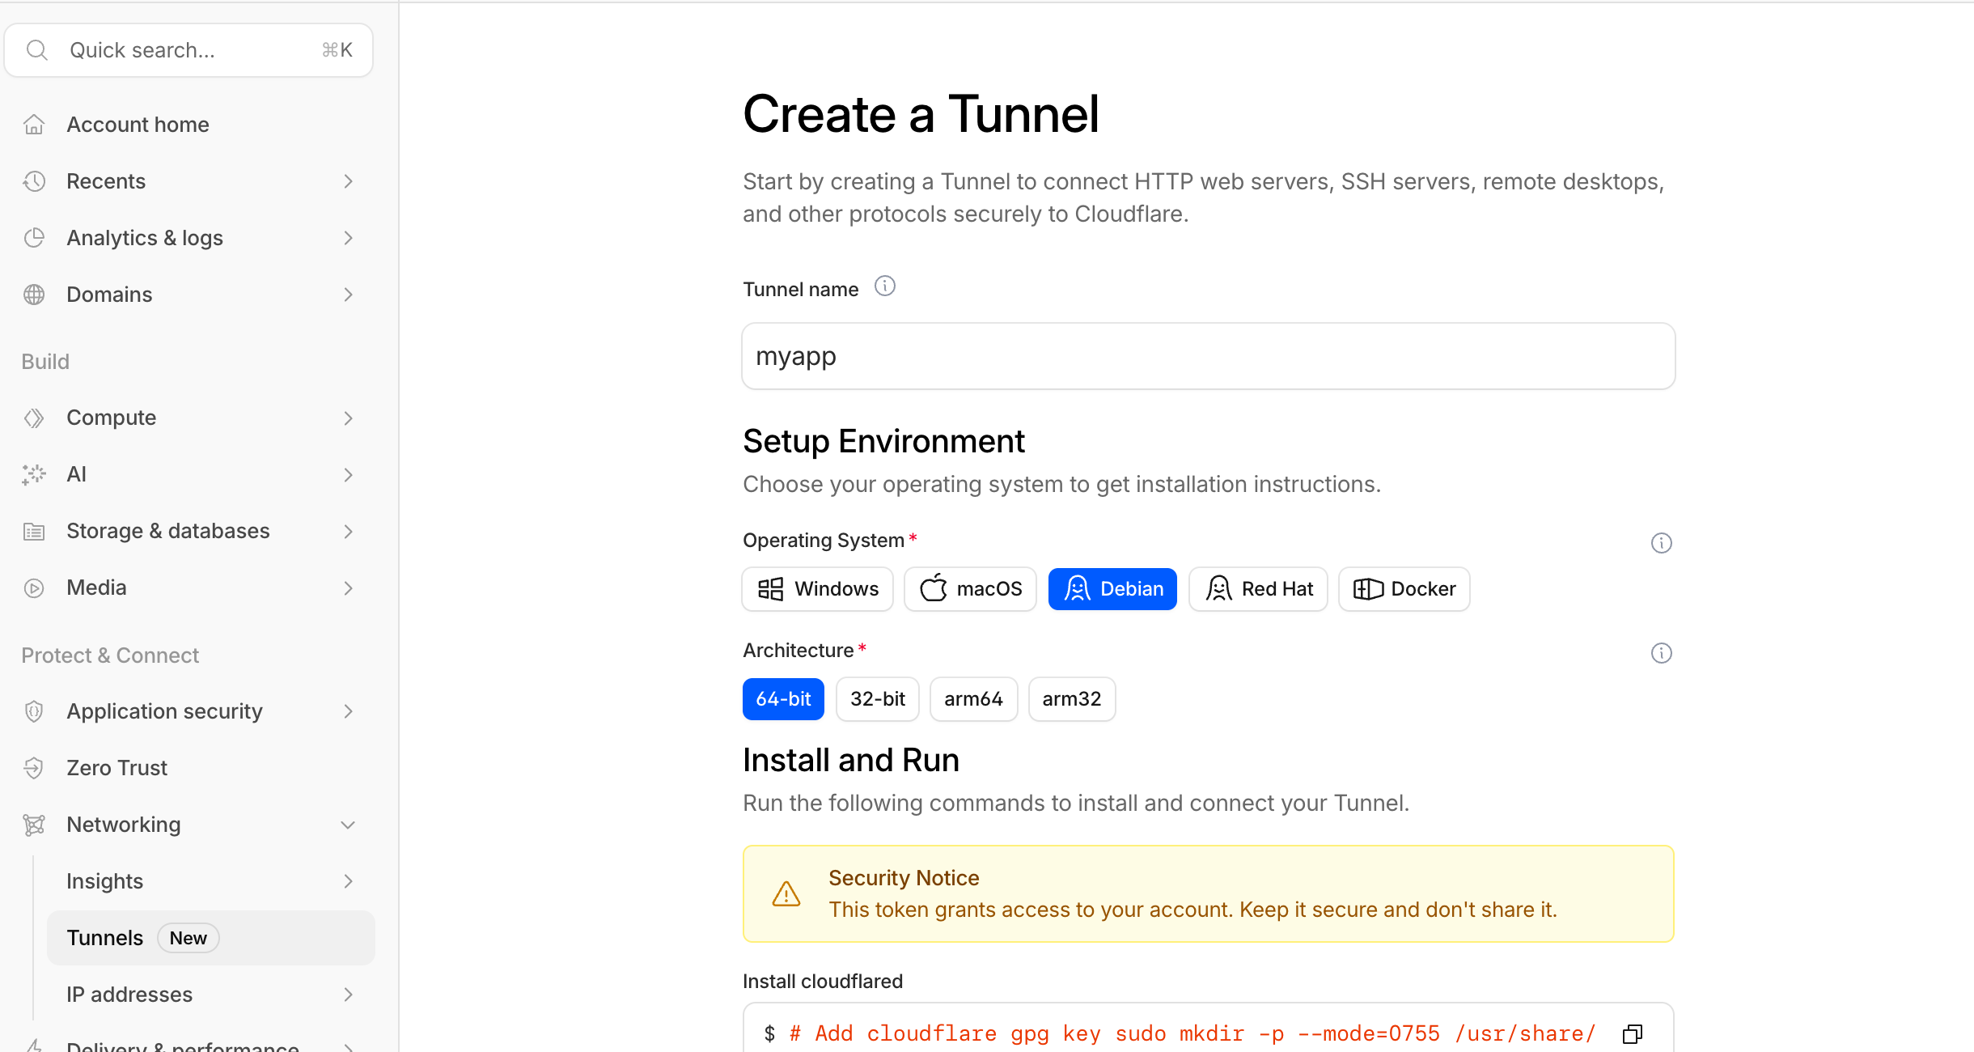Click the Domains globe icon
This screenshot has width=1974, height=1052.
[34, 295]
